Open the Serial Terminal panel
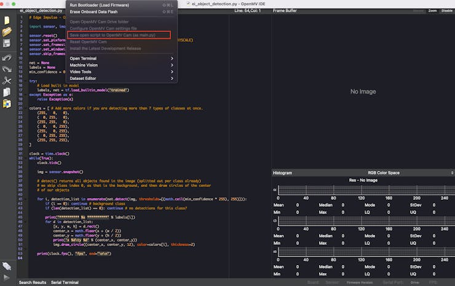The width and height of the screenshot is (455, 286). (x=65, y=282)
